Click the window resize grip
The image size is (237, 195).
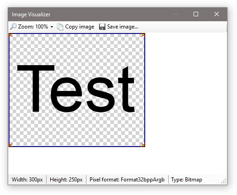(223, 181)
